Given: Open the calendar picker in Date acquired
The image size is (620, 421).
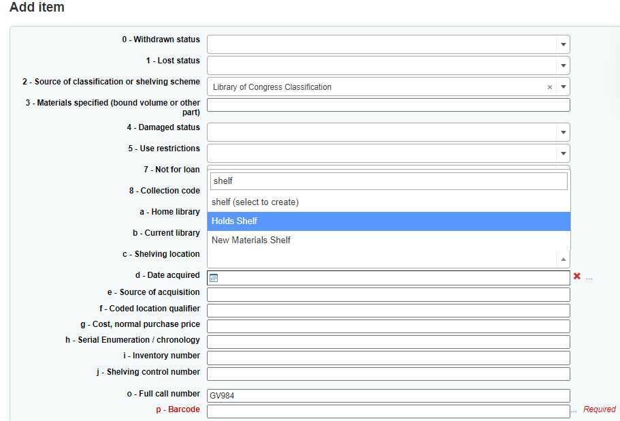Looking at the screenshot, I should 213,278.
